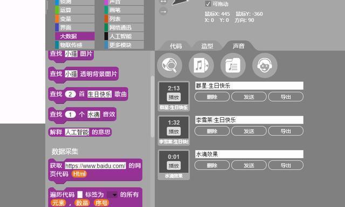Viewport: 345px width, 207px height.
Task: Export the 群星:生日快乐 sound
Action: [x=286, y=97]
